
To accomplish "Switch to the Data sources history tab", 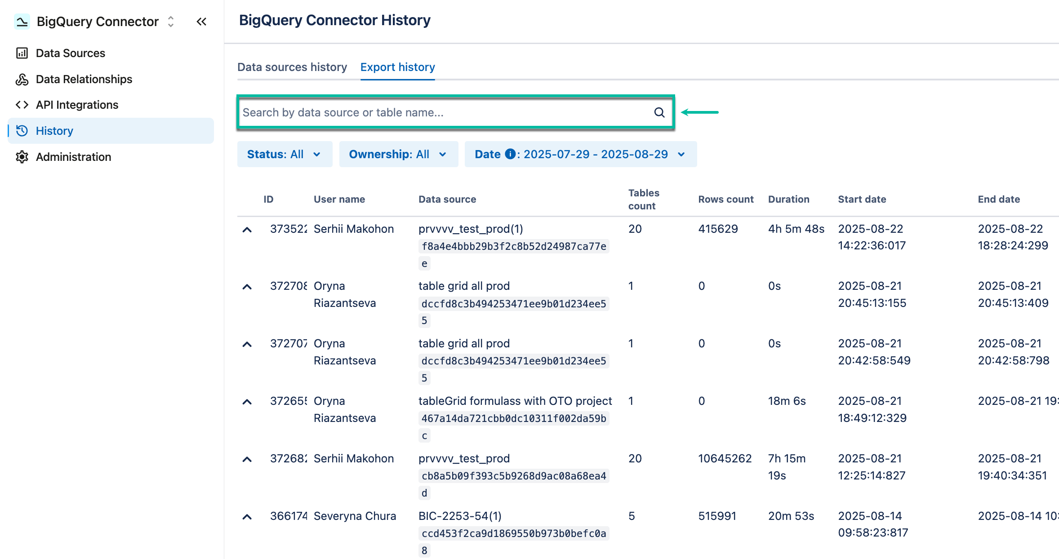I will point(292,67).
